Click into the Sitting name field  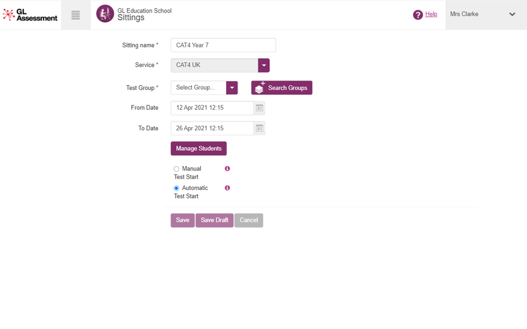pos(223,45)
